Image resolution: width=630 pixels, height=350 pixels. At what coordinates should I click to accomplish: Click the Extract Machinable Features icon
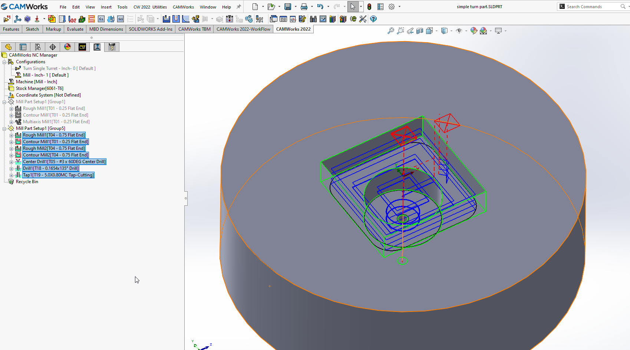pos(52,19)
